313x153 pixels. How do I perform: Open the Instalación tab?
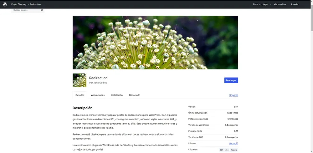(x=117, y=95)
